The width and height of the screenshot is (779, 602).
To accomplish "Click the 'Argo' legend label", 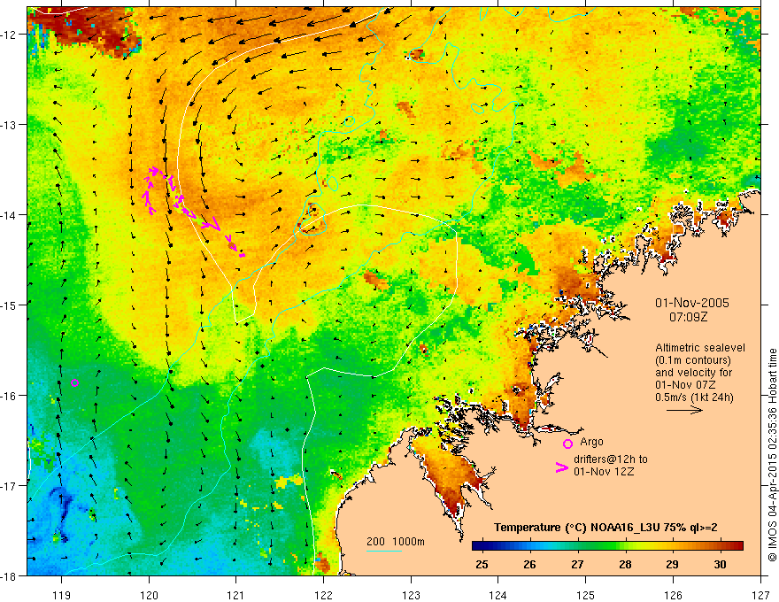I will point(591,442).
